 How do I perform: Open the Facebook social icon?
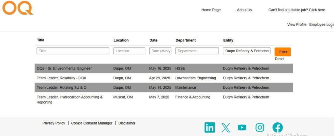tap(278, 128)
